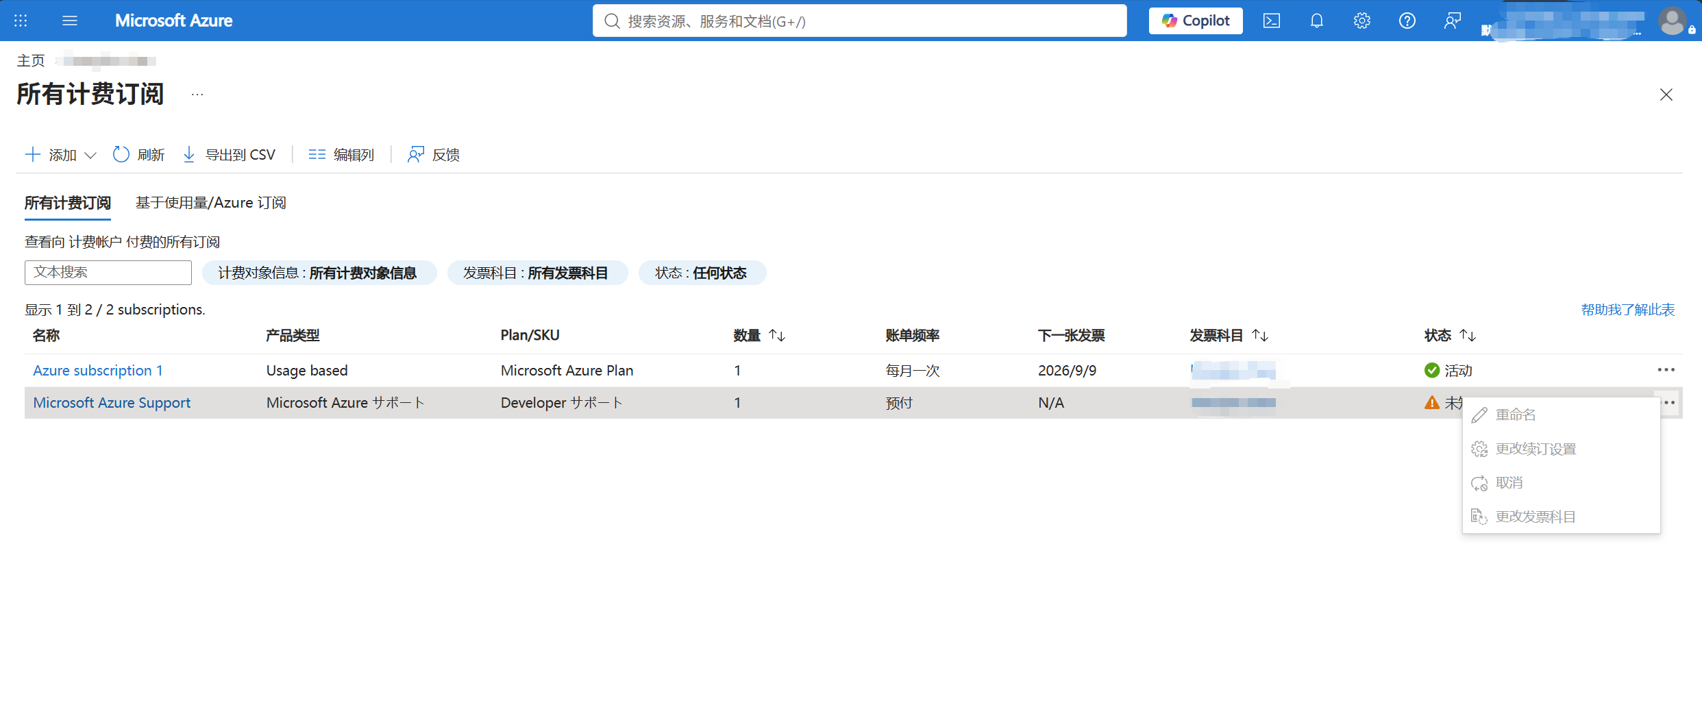Screen dimensions: 1702x701
Task: Launch Cloud Shell from the header
Action: [x=1272, y=21]
